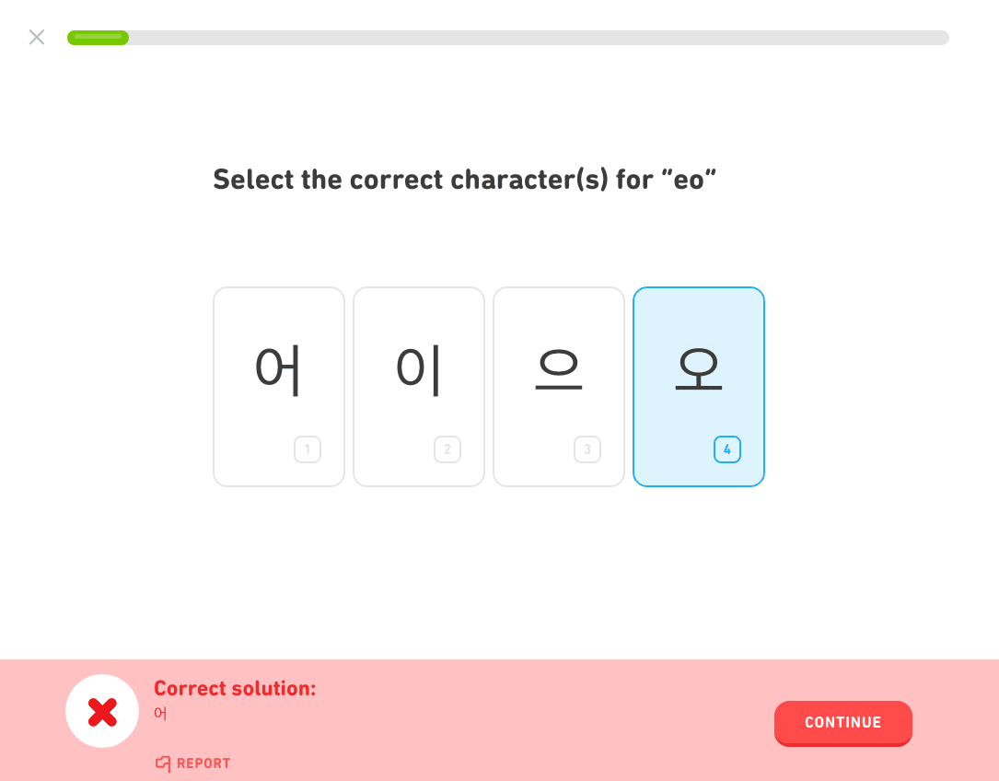The width and height of the screenshot is (999, 781).
Task: Click the small numbered badge on card 4
Action: (727, 449)
